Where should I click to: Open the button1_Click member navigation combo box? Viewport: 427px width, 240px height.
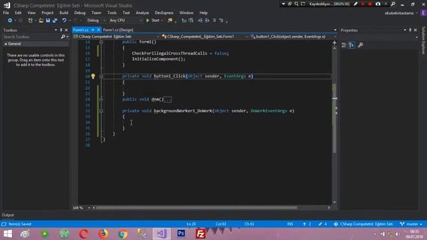pos(293,37)
